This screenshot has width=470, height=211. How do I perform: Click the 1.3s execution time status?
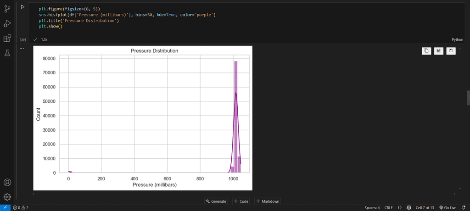[x=45, y=39]
